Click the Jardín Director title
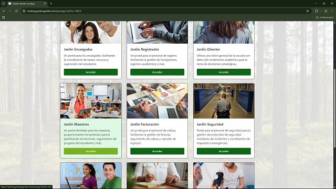The height and width of the screenshot is (189, 336). tap(208, 49)
